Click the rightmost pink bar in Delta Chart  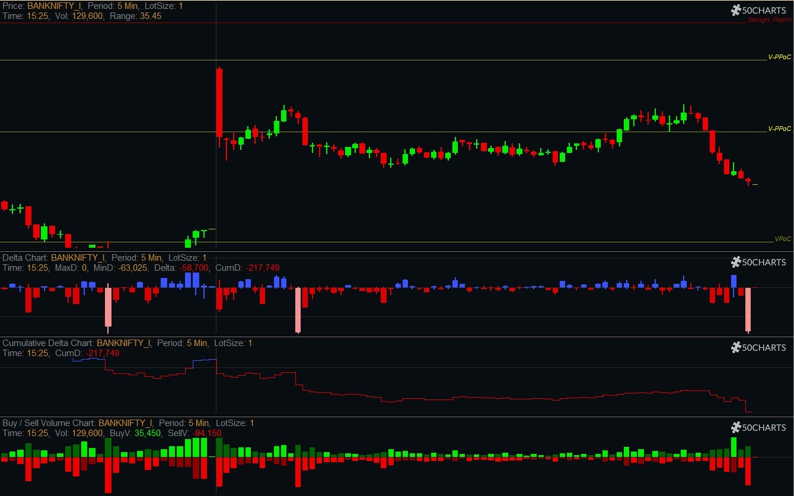click(748, 309)
